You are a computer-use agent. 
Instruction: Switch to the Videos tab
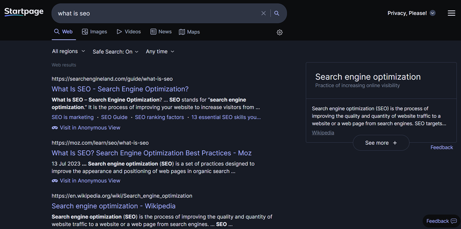click(x=129, y=32)
